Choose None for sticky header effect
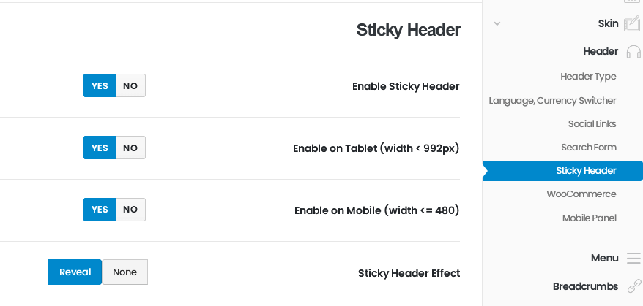 pos(124,272)
